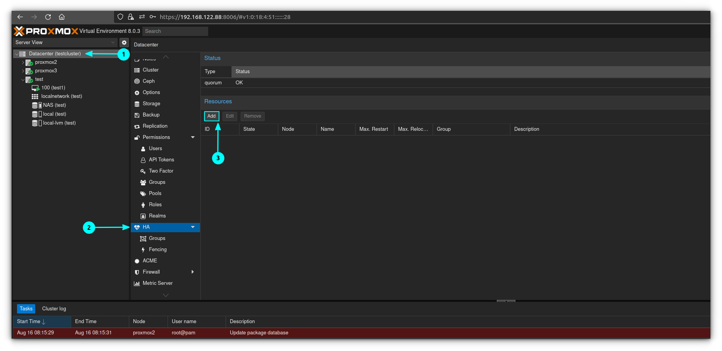The image size is (722, 351).
Task: Click the User name column header
Action: (x=197, y=322)
